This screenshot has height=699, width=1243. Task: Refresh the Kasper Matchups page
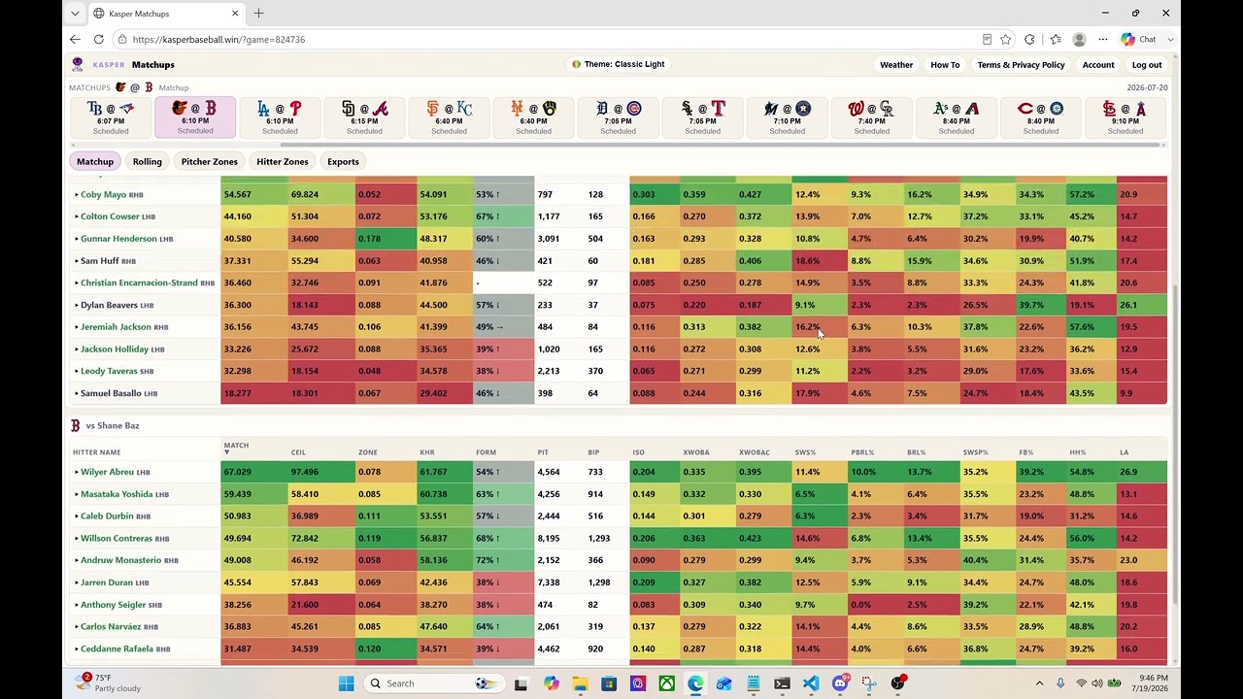pos(98,40)
